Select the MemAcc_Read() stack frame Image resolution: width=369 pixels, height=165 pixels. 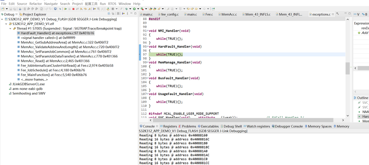pyautogui.click(x=53, y=61)
